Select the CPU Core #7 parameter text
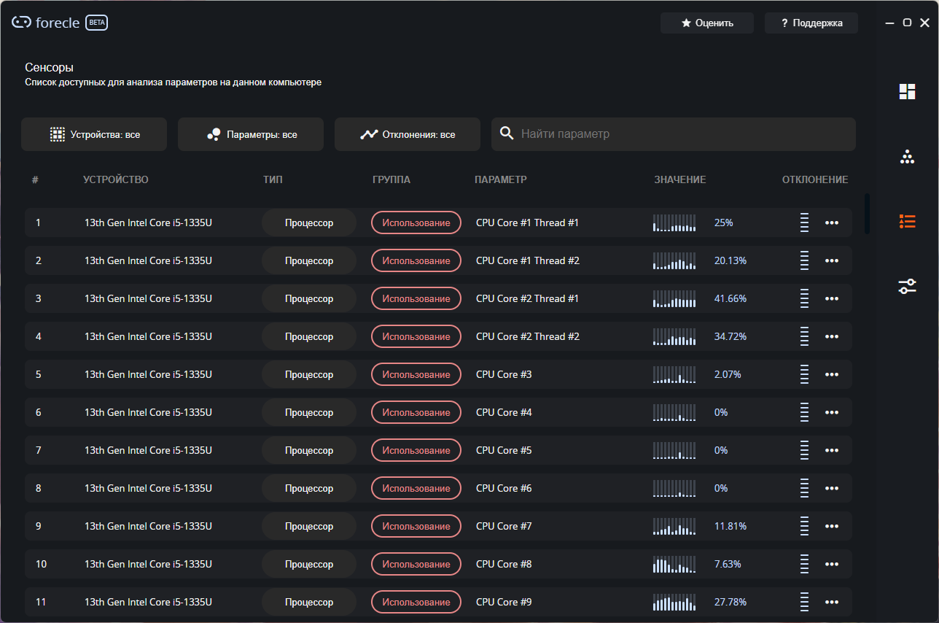This screenshot has height=623, width=939. point(504,526)
